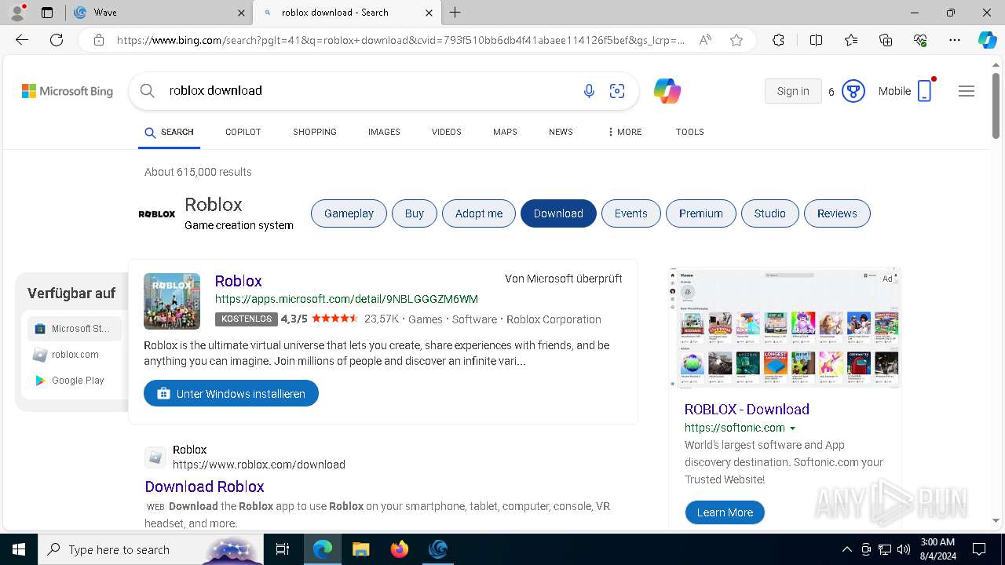The width and height of the screenshot is (1005, 565).
Task: Open Download Roblox result link
Action: (x=204, y=487)
